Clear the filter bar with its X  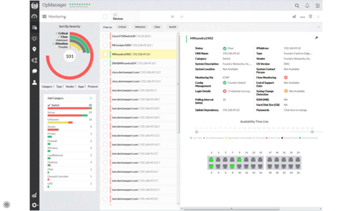pos(318,27)
